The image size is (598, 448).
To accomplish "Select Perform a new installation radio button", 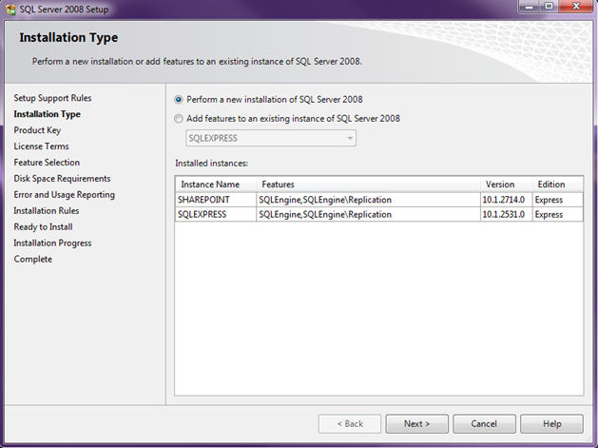I will point(178,100).
